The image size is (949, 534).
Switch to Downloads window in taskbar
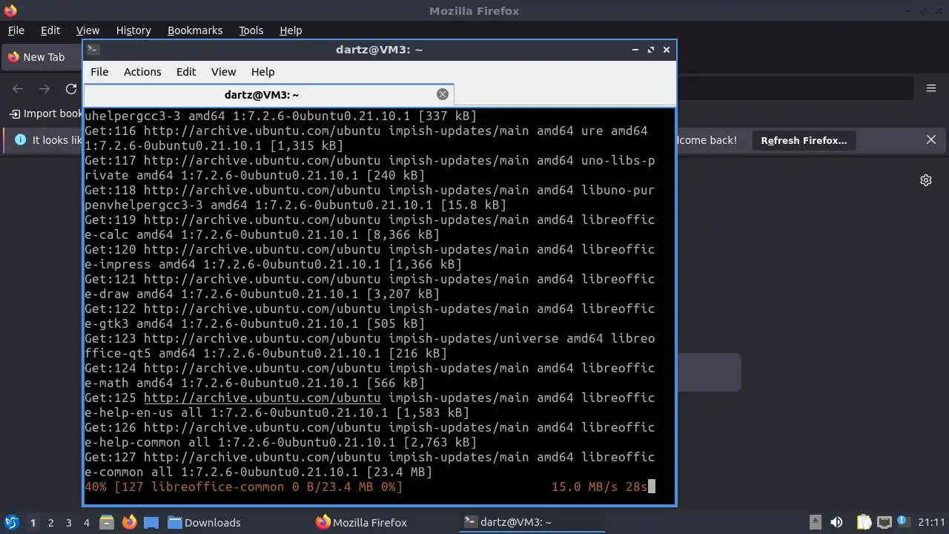click(204, 522)
